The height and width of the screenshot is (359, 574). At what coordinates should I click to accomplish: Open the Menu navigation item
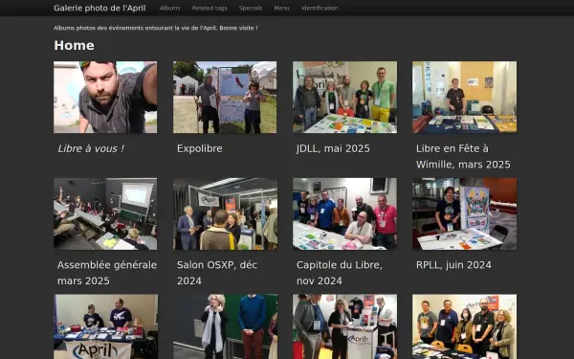click(281, 8)
